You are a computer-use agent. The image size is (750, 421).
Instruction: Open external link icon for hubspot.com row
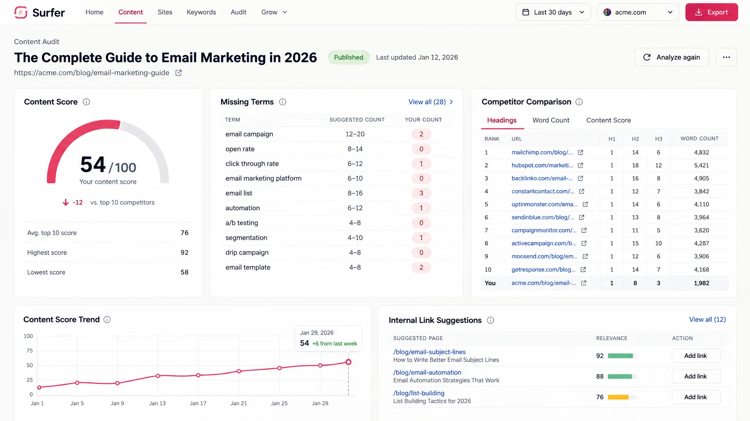click(x=580, y=166)
